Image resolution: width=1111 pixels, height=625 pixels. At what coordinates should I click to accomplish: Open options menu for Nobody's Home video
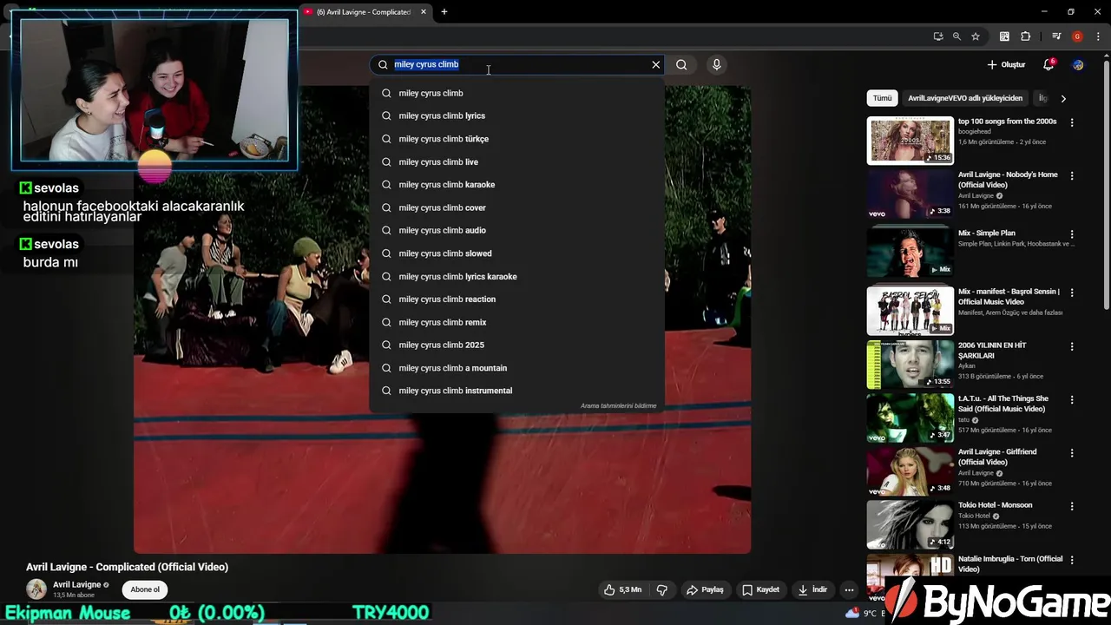tap(1072, 175)
